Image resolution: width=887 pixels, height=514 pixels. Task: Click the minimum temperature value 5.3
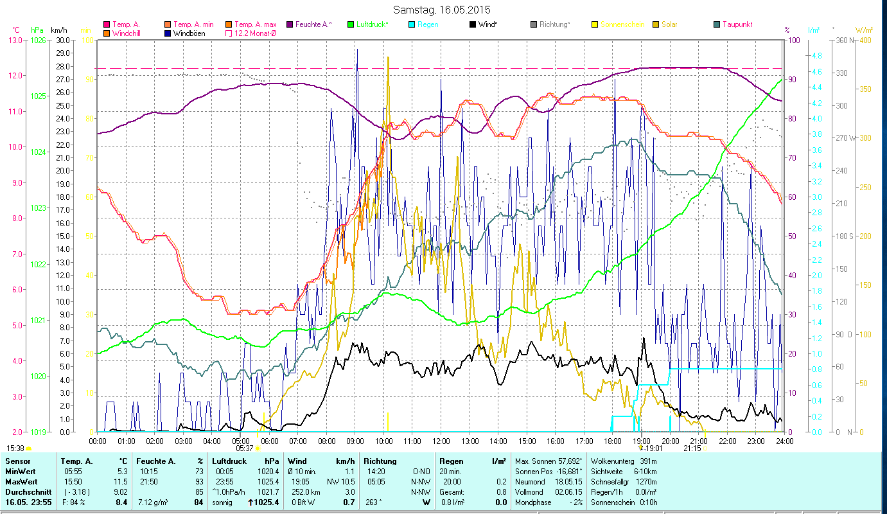point(123,472)
